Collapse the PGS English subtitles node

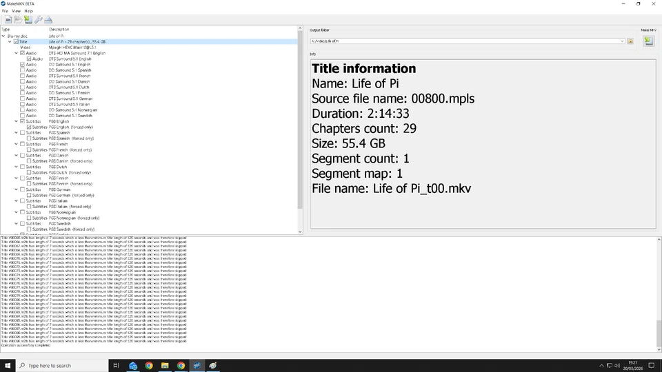17,121
